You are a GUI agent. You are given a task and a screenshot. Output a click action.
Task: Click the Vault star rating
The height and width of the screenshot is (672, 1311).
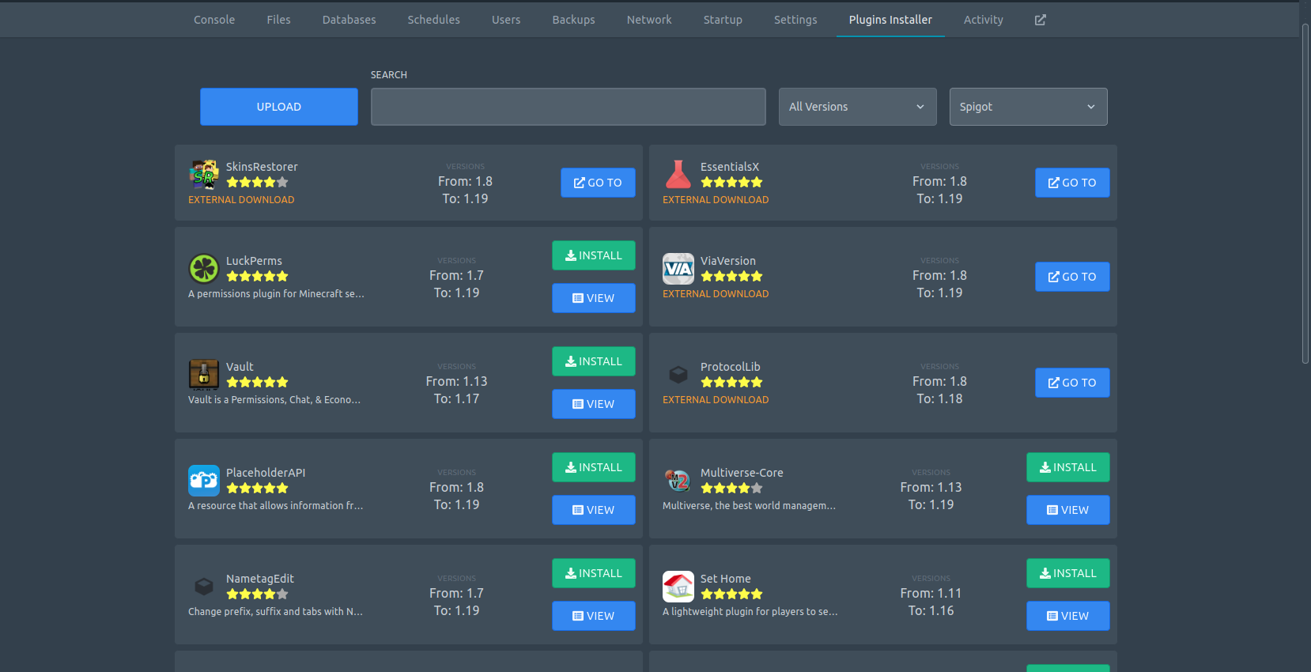[x=257, y=383]
